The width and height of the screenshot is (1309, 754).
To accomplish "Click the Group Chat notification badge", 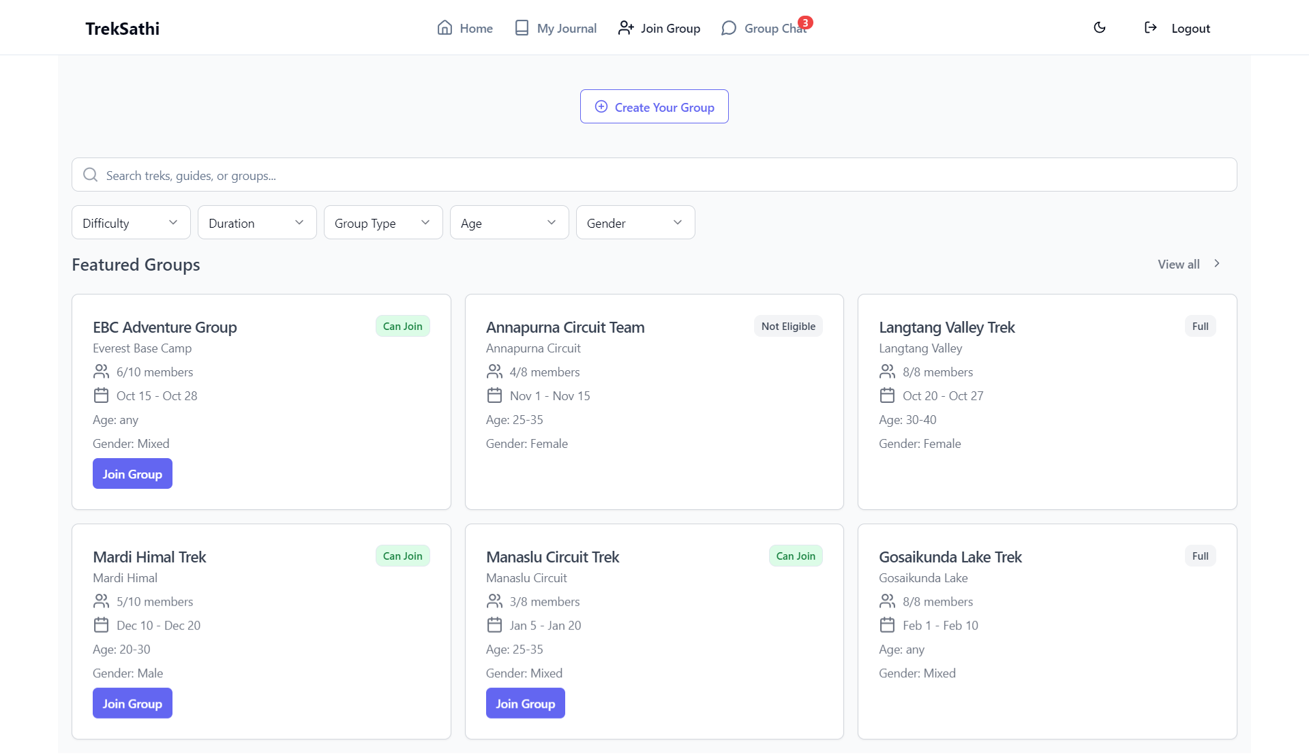I will coord(805,22).
